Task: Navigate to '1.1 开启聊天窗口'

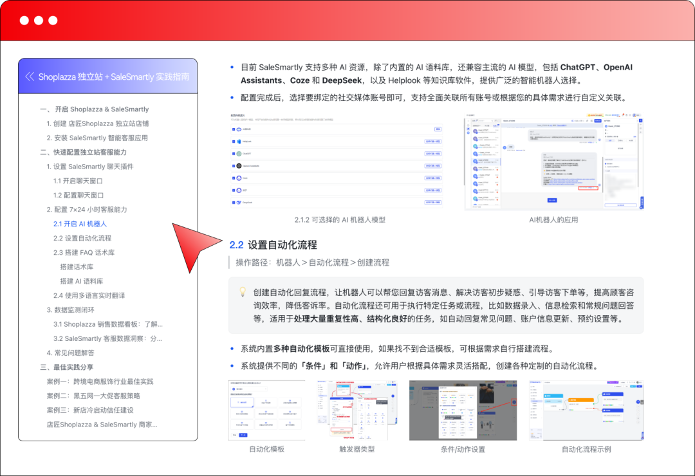Action: (x=78, y=181)
